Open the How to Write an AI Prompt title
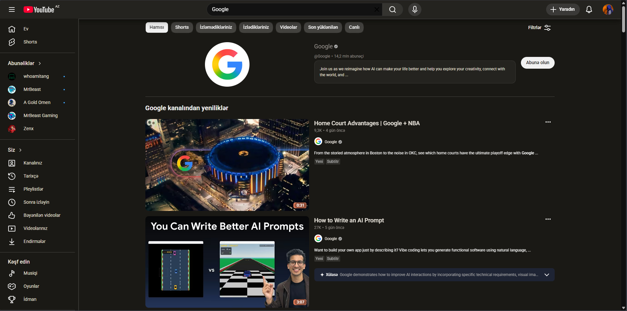Viewport: 627px width, 311px height. tap(349, 220)
